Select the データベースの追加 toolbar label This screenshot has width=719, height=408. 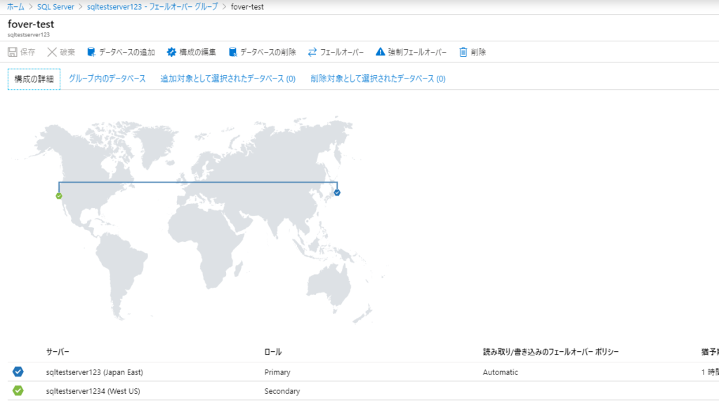pyautogui.click(x=127, y=52)
